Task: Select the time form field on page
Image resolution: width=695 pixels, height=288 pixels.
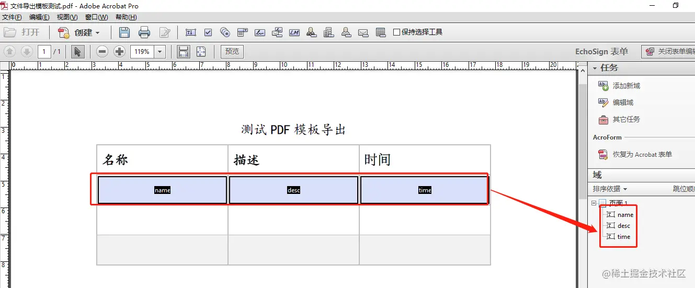Action: [425, 190]
